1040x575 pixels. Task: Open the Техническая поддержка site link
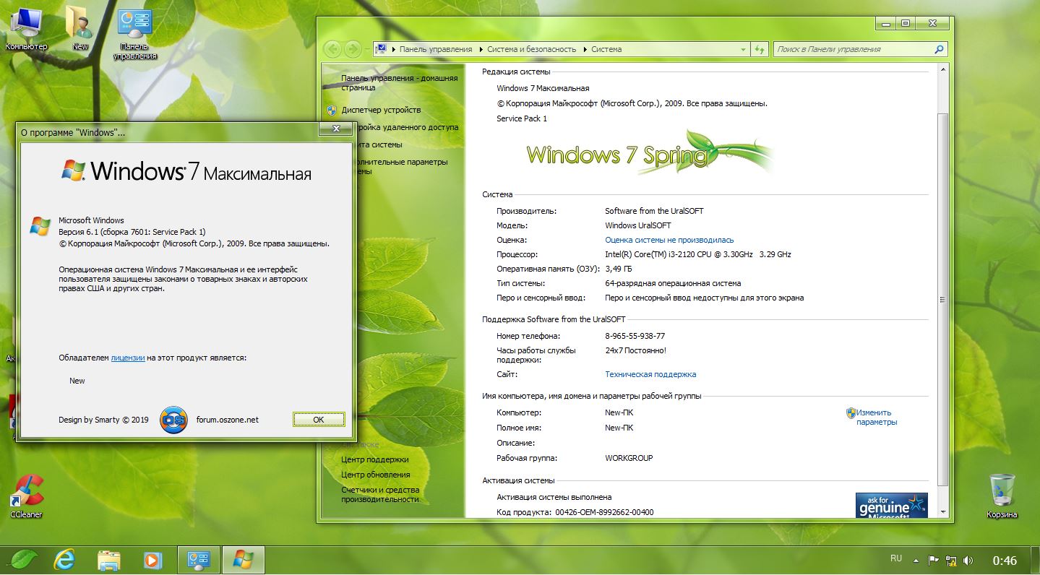650,374
